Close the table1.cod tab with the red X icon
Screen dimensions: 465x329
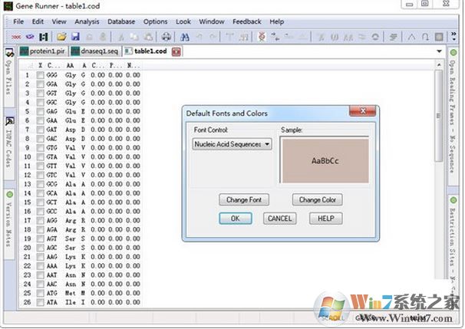(176, 52)
